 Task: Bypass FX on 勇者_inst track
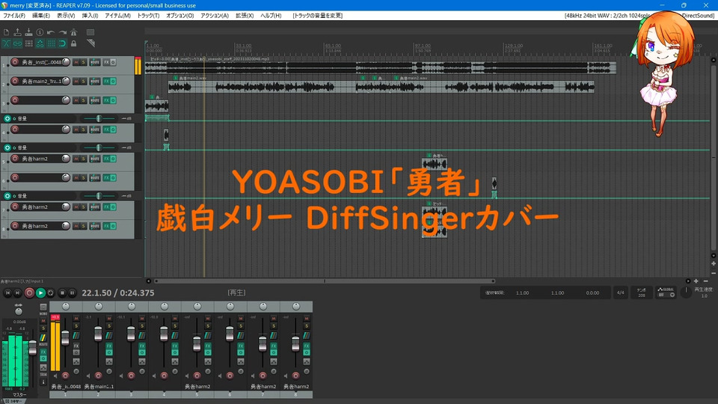(x=113, y=62)
